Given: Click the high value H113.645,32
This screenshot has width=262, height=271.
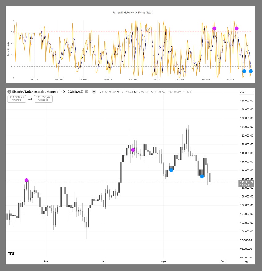Looking at the screenshot, I should [x=125, y=92].
